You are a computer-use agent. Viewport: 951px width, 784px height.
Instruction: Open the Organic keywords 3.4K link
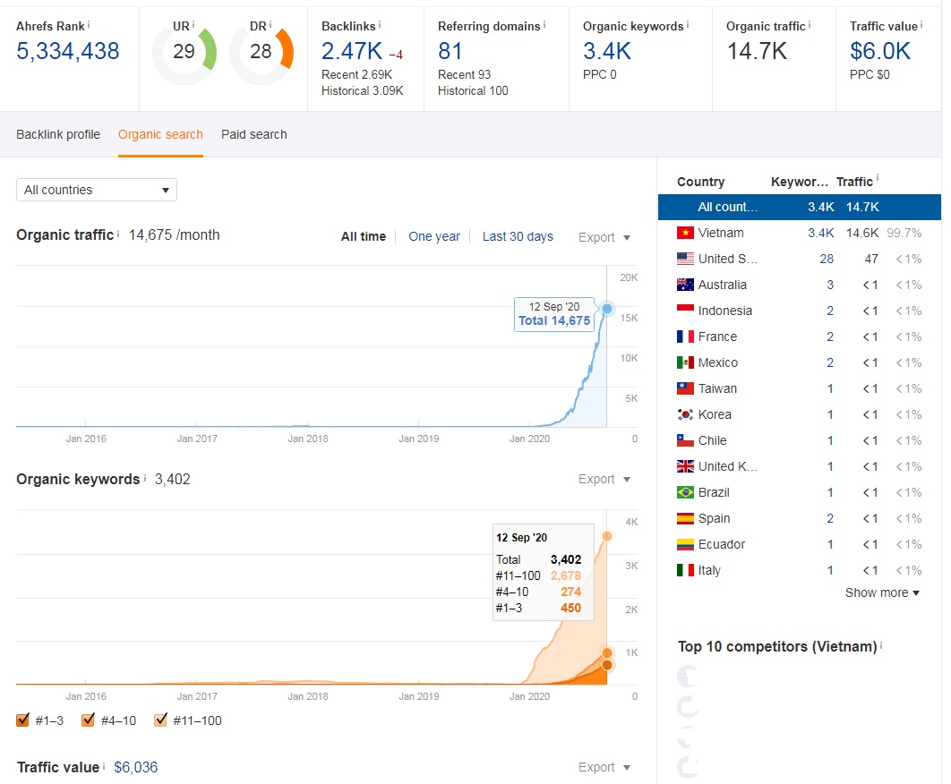607,52
